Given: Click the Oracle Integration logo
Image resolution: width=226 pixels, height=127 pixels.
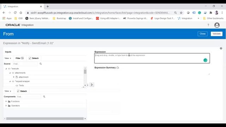Looking at the screenshot, I should (x=19, y=25).
